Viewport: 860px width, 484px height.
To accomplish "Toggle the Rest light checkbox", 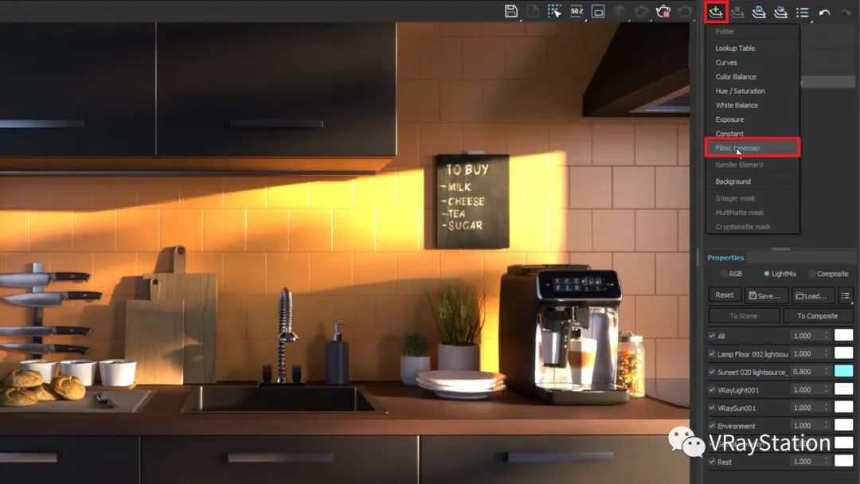I will (712, 462).
